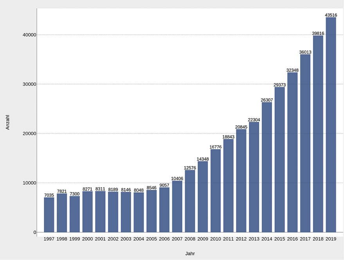Click the y-axis tick label 30000
Viewport: 344px width, 260px height.
pyautogui.click(x=29, y=84)
